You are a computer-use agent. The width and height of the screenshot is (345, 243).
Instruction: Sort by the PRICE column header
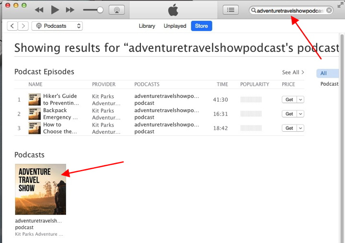[288, 84]
